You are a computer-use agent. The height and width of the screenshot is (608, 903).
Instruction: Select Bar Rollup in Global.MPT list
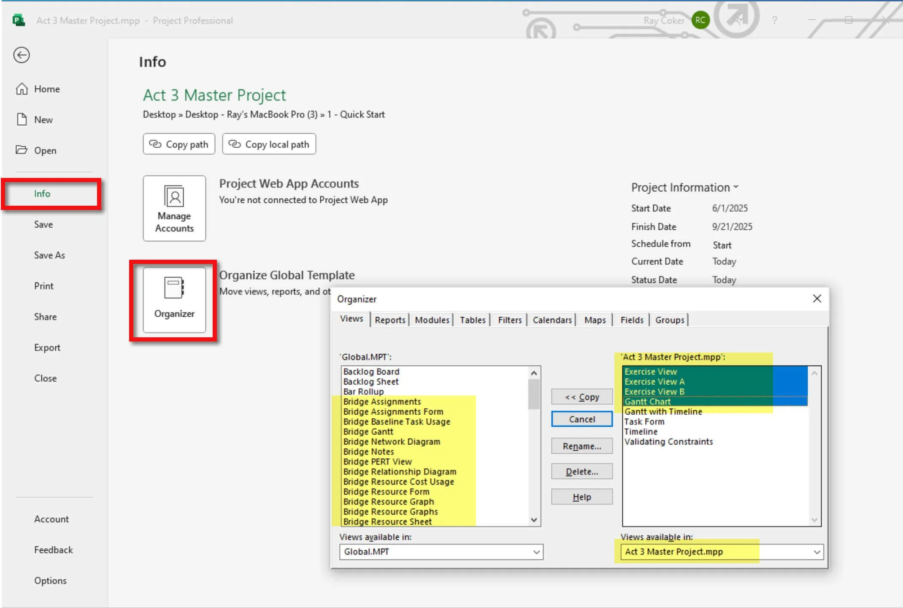coord(363,392)
